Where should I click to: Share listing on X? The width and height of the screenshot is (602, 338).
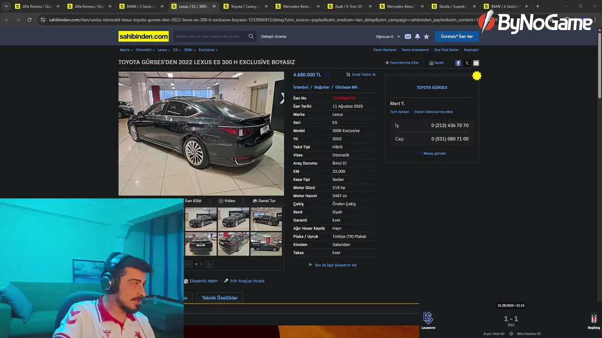pyautogui.click(x=467, y=63)
